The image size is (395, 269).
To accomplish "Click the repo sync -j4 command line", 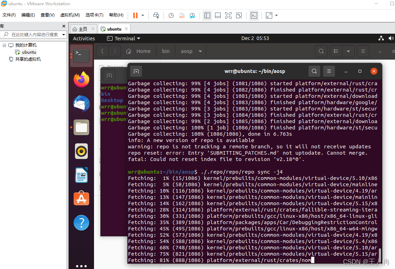I will (x=205, y=172).
